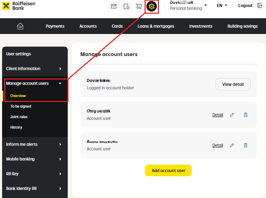Expand Client information section

pyautogui.click(x=35, y=69)
